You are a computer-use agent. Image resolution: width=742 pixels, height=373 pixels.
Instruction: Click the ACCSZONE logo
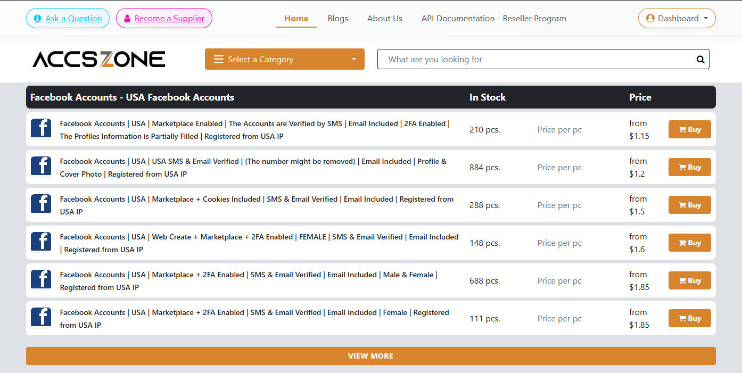[x=98, y=59]
